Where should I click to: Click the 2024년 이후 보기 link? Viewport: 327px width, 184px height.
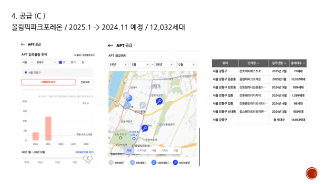pyautogui.click(x=85, y=152)
